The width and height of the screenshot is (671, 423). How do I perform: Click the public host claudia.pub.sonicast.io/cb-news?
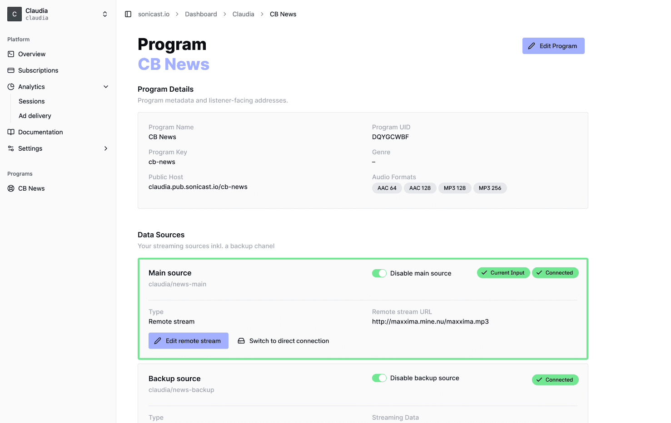click(x=198, y=187)
